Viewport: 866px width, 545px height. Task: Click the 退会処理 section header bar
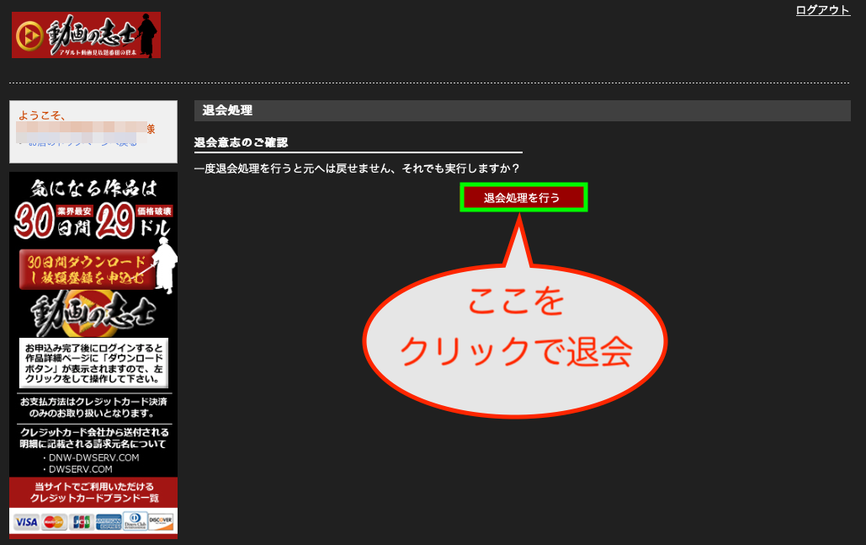[522, 110]
